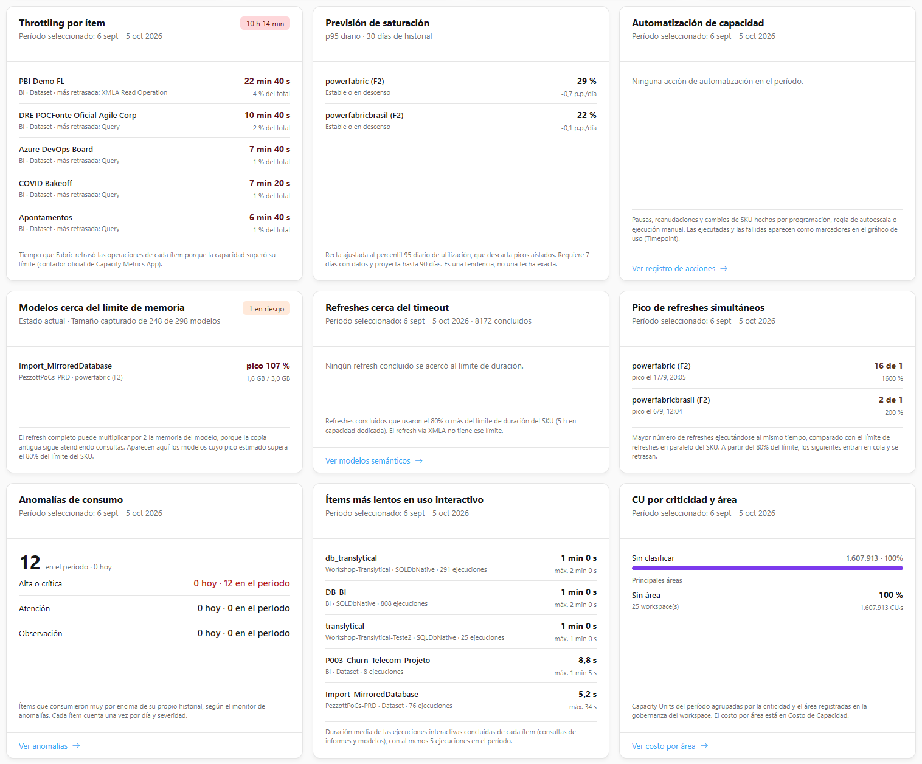Open the Ver costo por área link
The image size is (922, 764).
point(670,746)
